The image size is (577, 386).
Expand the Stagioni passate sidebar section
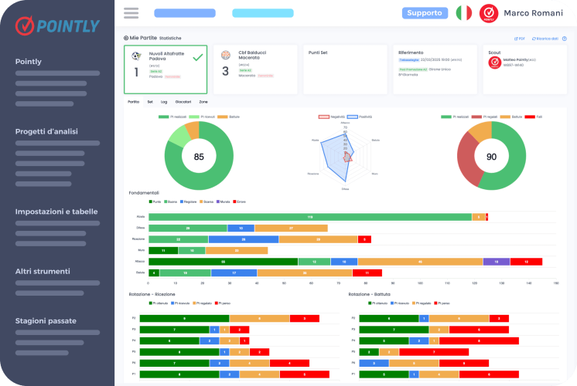[x=46, y=321]
